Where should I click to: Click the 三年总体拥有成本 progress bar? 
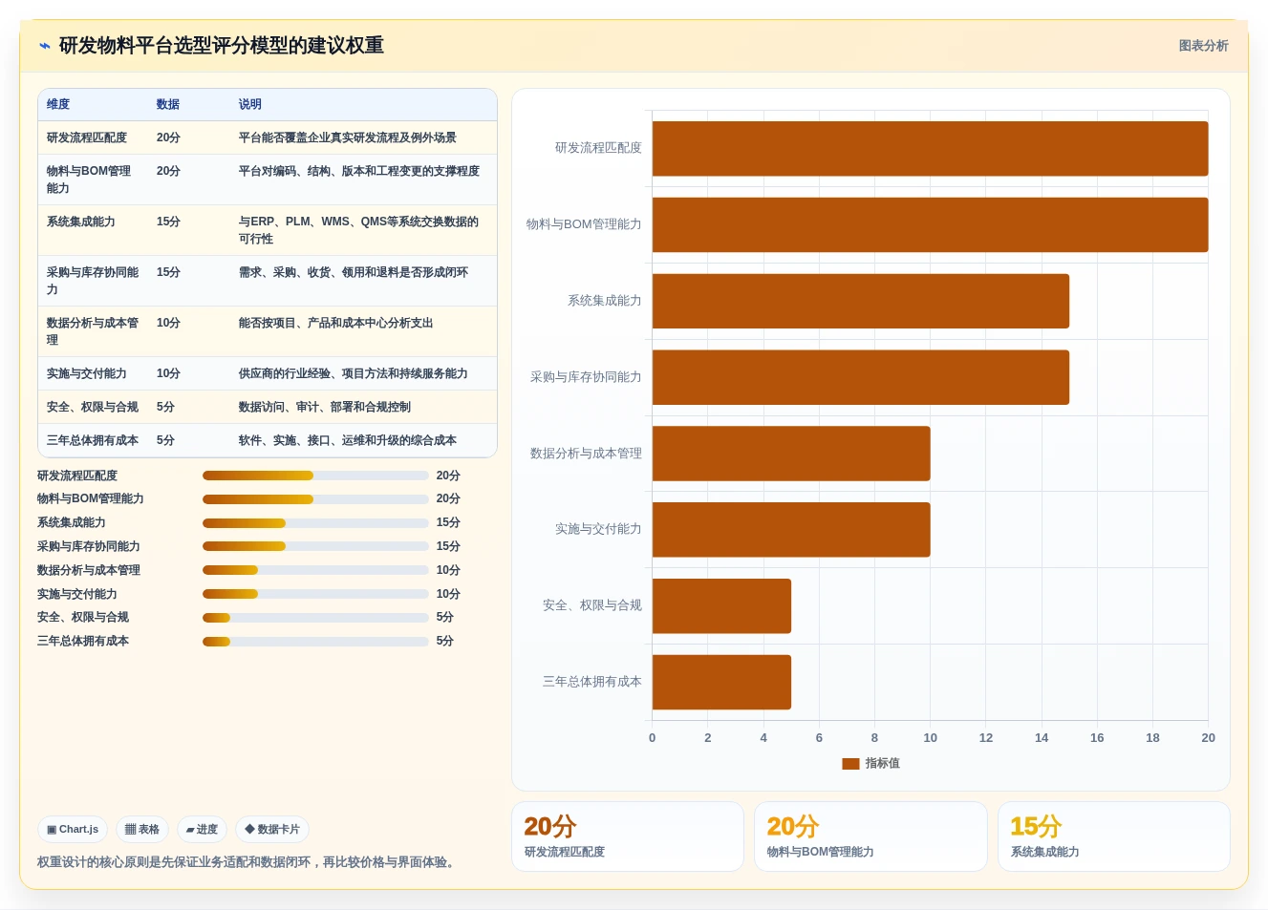pos(315,641)
